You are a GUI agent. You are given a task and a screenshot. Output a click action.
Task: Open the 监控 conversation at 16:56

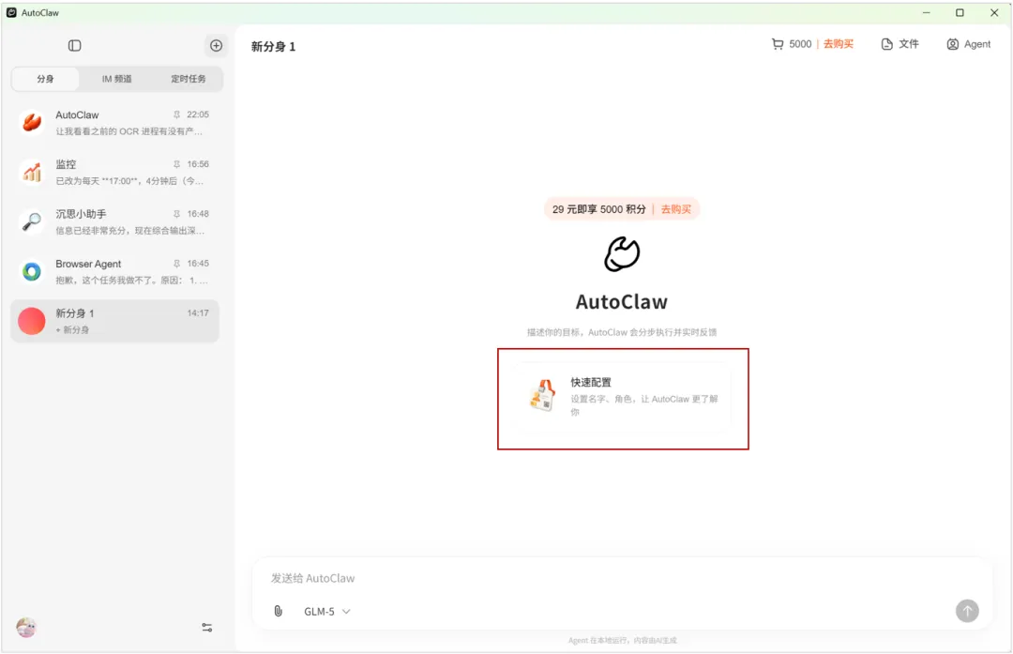115,172
